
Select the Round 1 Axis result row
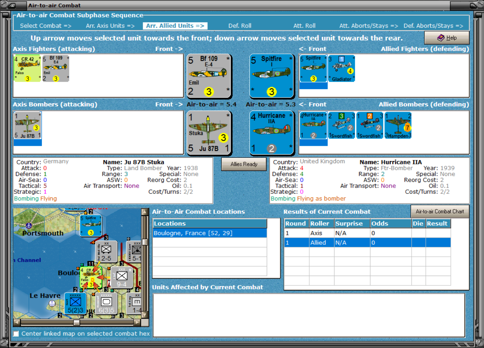368,233
